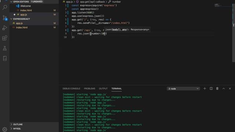Screen dimensions: 235x132
Task: Switch to the Output tab
Action: pyautogui.click(x=103, y=89)
